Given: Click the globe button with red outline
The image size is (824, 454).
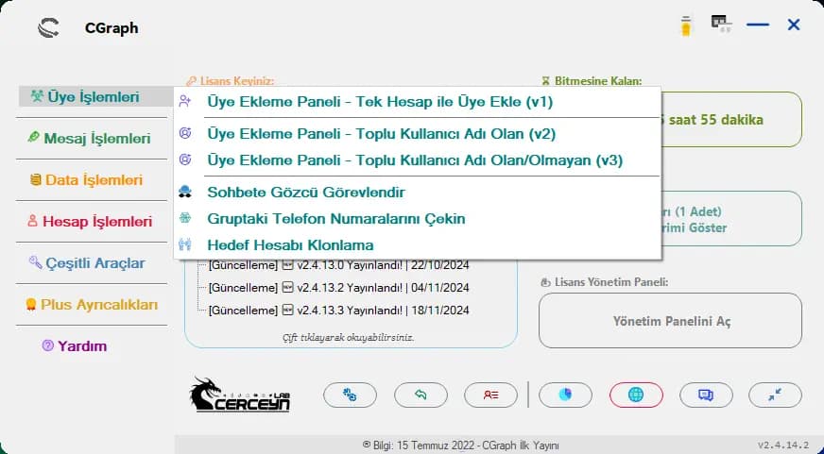Looking at the screenshot, I should click(x=636, y=395).
